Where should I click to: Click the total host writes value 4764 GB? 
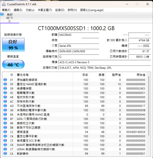pos(139,40)
